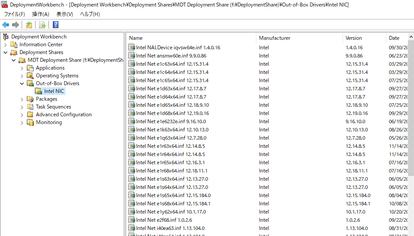Click Manufacturer cell of e1c64x64.inf row
Screen dimensions: 414x236
tap(264, 72)
